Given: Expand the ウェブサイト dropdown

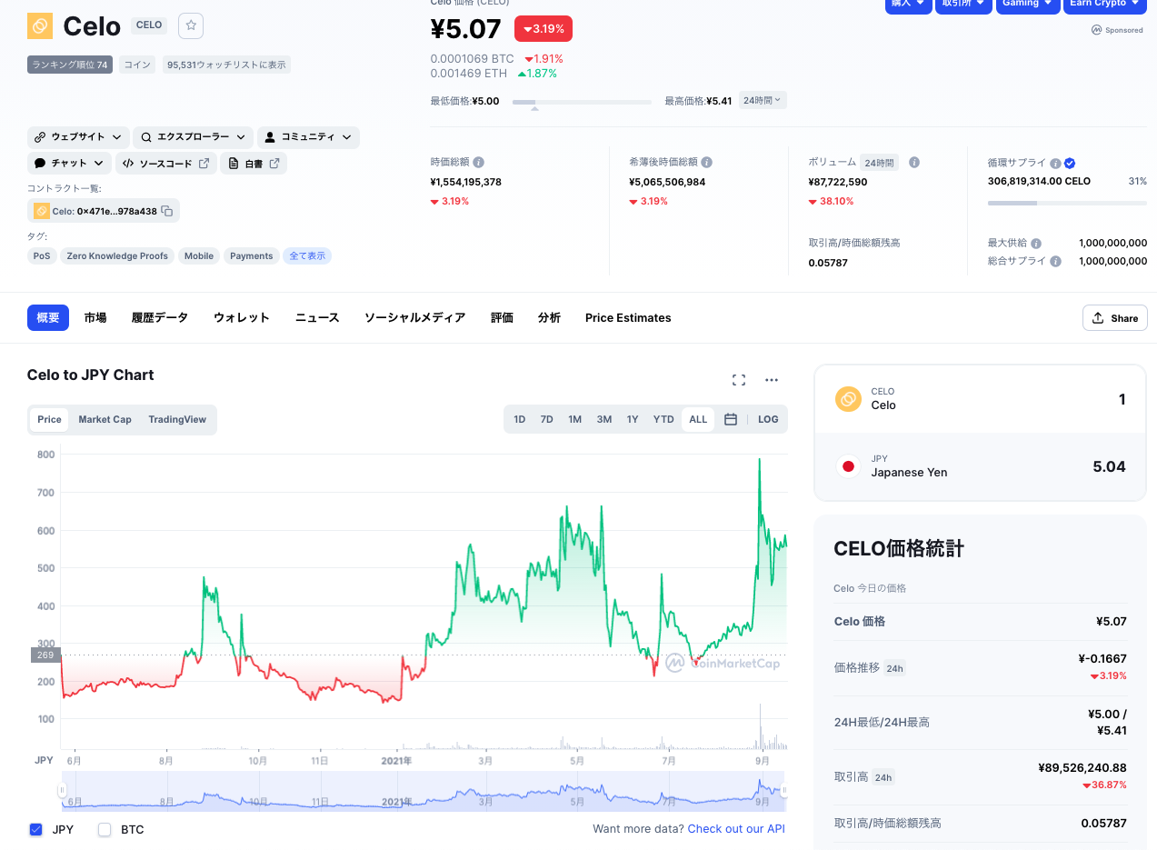Looking at the screenshot, I should tap(78, 137).
